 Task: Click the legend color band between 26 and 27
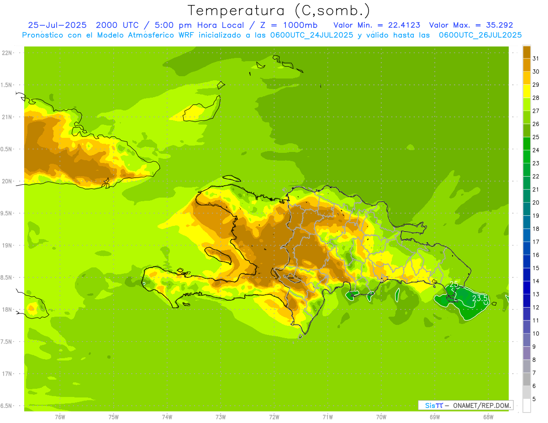pyautogui.click(x=527, y=117)
